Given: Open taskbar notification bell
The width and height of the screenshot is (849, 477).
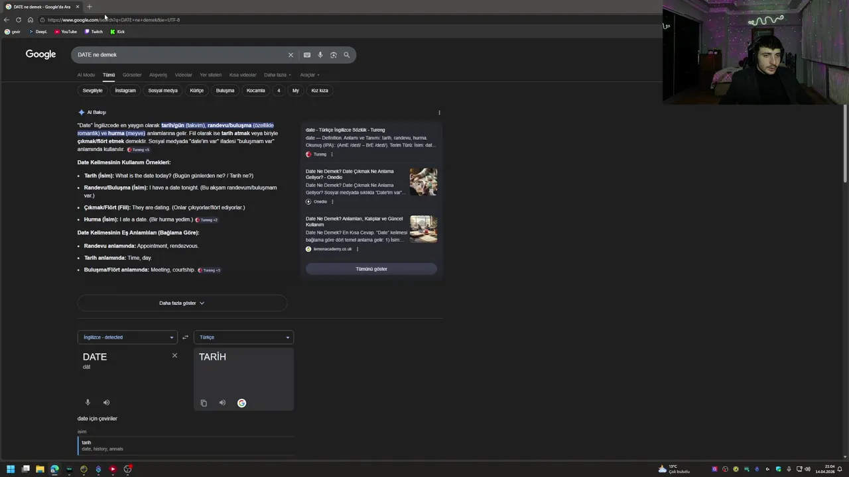Looking at the screenshot, I should [x=840, y=469].
